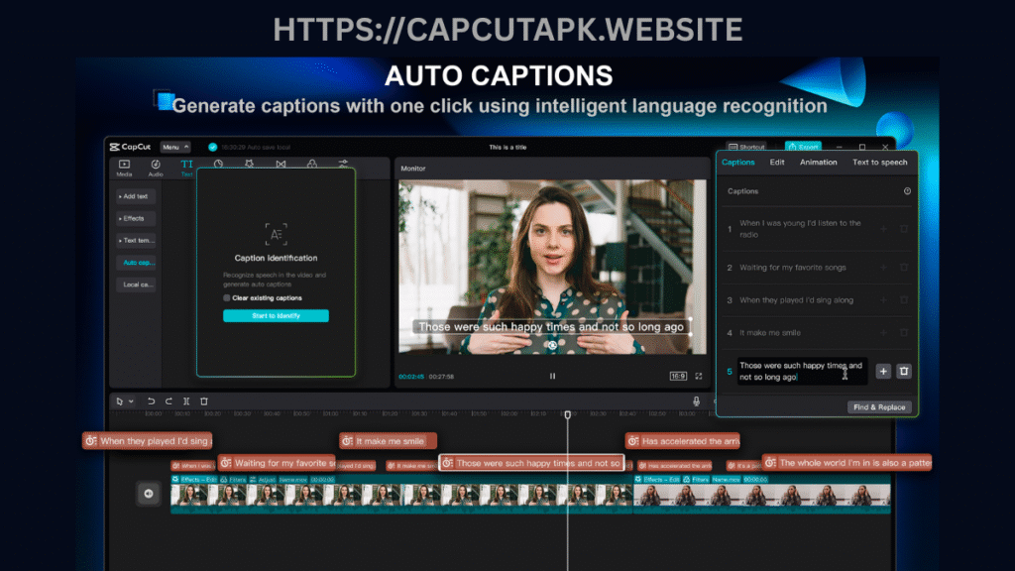Click the plus icon for caption 1
The image size is (1015, 571).
883,229
